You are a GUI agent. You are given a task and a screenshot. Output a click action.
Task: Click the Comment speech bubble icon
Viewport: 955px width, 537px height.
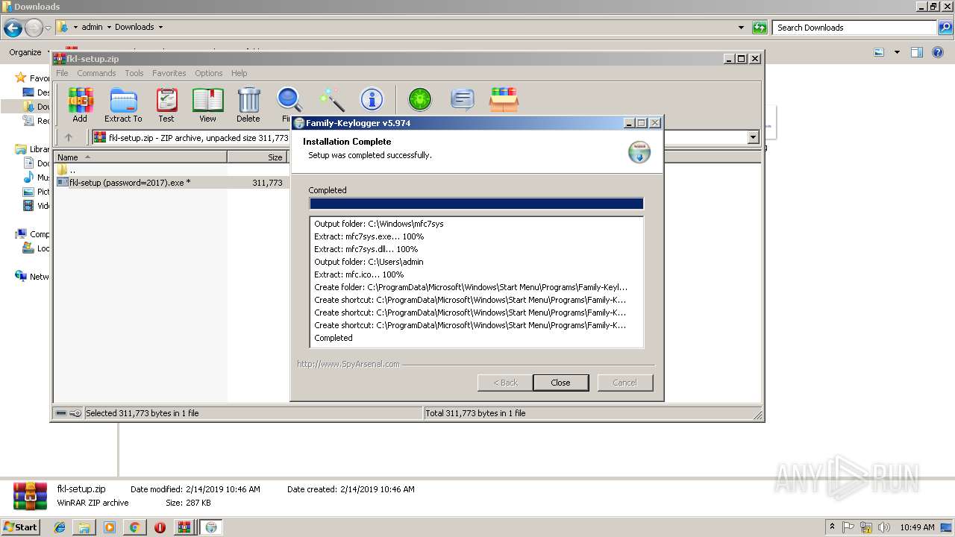click(x=463, y=99)
